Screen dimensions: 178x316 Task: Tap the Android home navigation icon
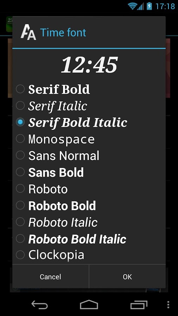point(89,304)
